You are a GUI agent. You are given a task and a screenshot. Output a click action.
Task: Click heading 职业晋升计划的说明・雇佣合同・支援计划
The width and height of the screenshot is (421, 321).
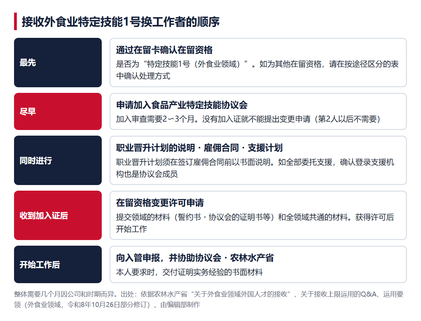point(199,148)
